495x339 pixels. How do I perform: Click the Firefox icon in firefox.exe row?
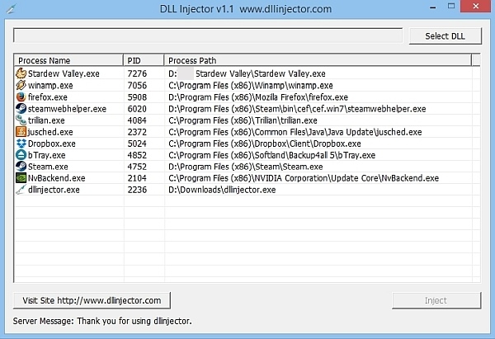(21, 97)
